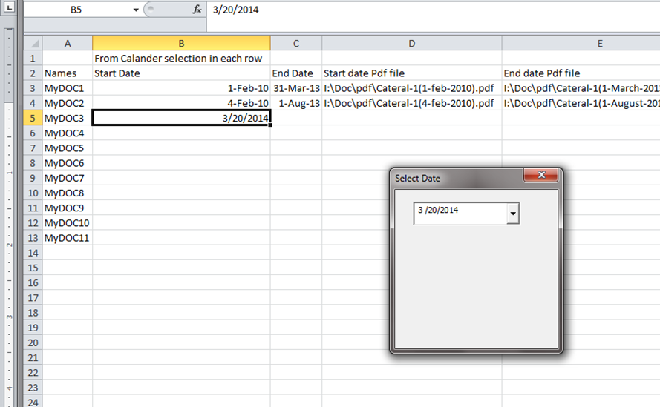
Task: Close the Select Date dialog
Action: [540, 176]
